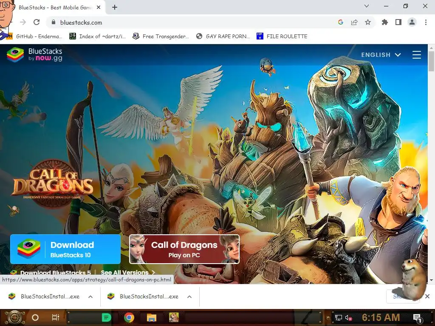Open Cortana circle on the taskbar
435x326 pixels.
35,318
